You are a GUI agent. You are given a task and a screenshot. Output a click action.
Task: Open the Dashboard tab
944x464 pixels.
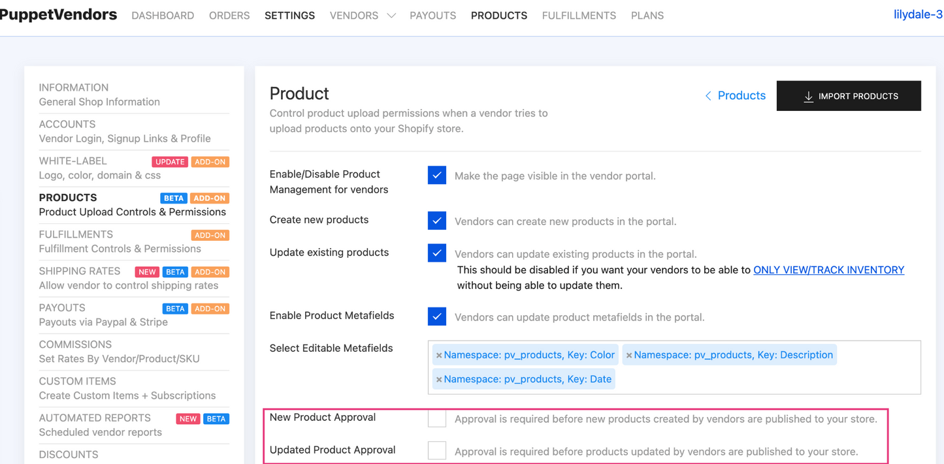point(163,16)
